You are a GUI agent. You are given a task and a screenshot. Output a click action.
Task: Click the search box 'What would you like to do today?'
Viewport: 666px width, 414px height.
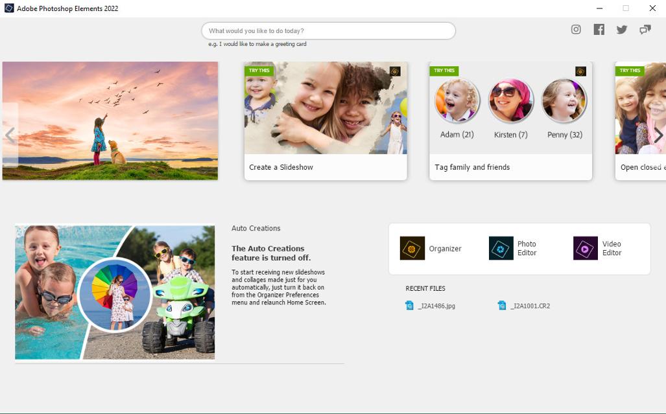[x=328, y=31]
